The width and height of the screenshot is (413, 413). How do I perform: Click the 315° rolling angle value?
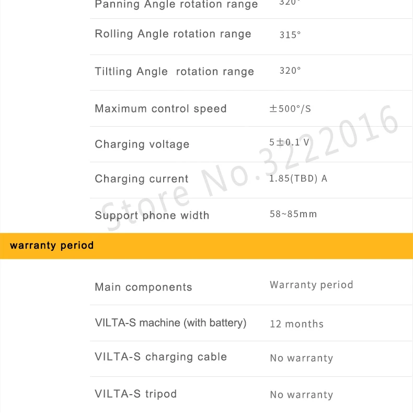point(290,35)
